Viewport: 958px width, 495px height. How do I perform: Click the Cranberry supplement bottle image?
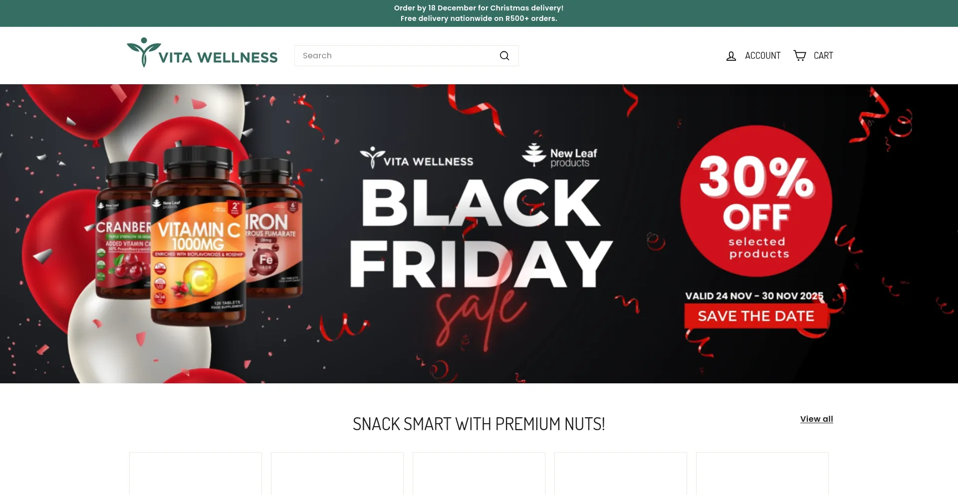(125, 230)
